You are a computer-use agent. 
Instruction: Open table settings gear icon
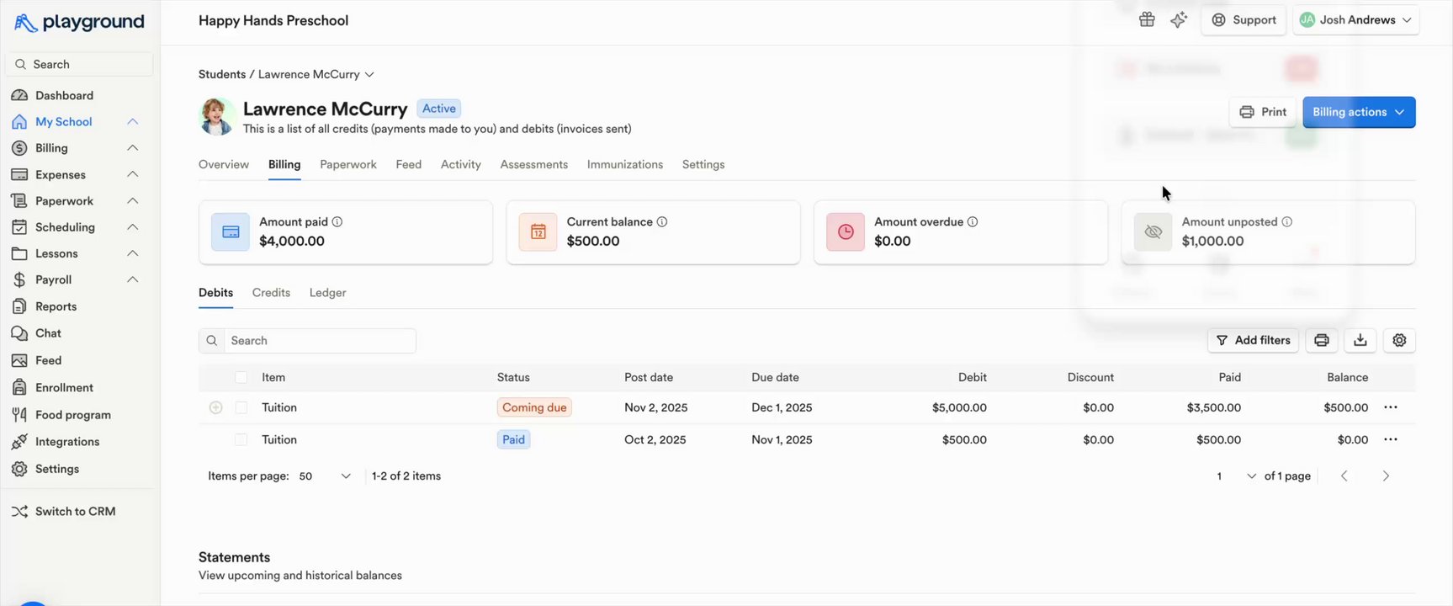pyautogui.click(x=1399, y=340)
